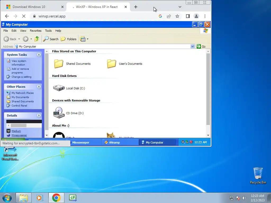Click the green Go arrow button
The image size is (271, 203).
(x=198, y=47)
